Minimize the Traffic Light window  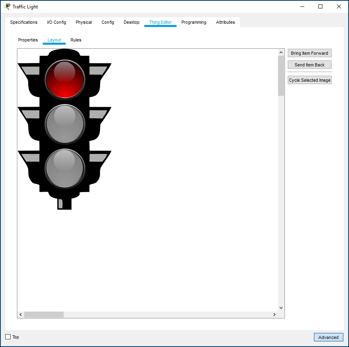point(302,7)
